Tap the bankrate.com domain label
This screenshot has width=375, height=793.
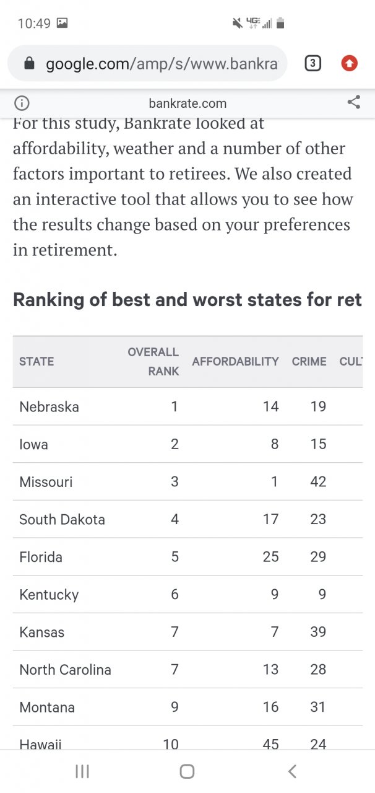pos(187,103)
